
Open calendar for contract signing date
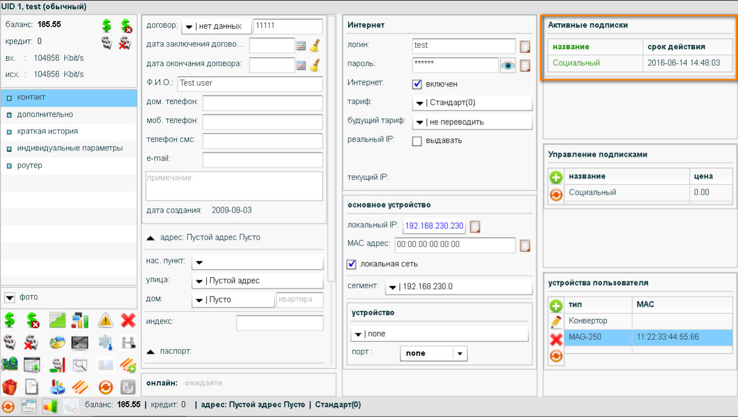(x=301, y=46)
